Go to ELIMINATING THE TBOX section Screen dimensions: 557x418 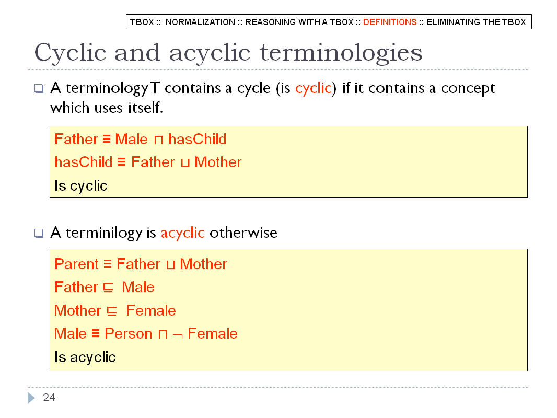476,22
